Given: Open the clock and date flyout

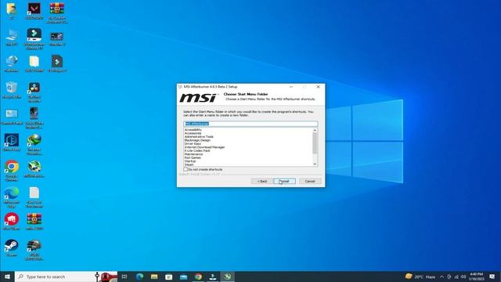Looking at the screenshot, I should [x=477, y=277].
